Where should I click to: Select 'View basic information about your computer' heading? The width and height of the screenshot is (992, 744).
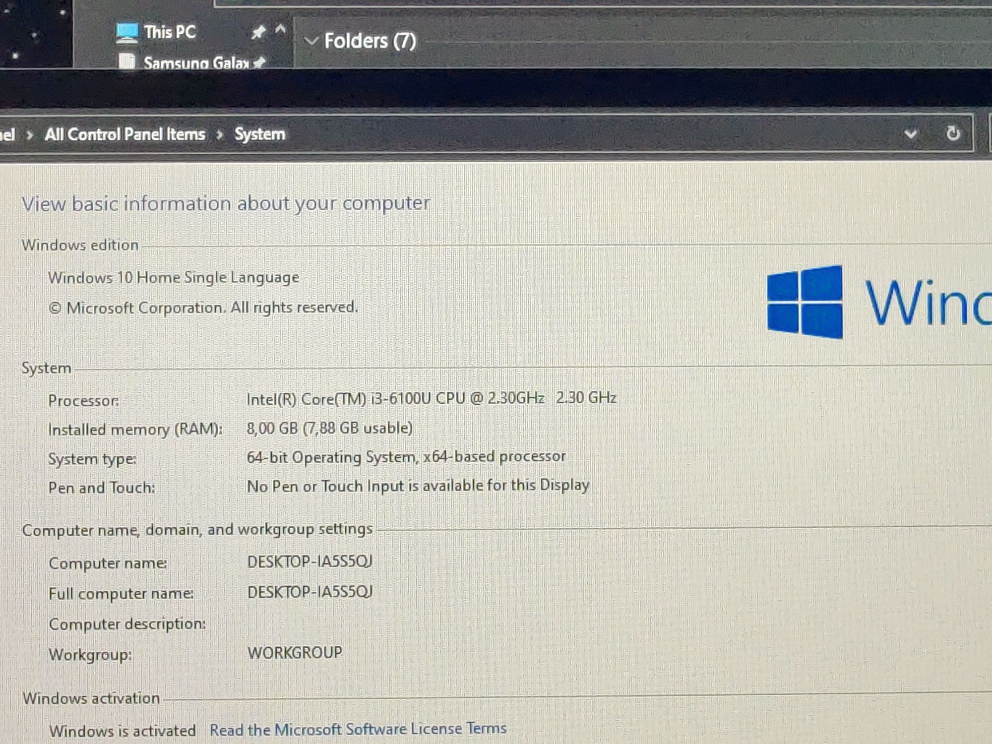tap(226, 203)
